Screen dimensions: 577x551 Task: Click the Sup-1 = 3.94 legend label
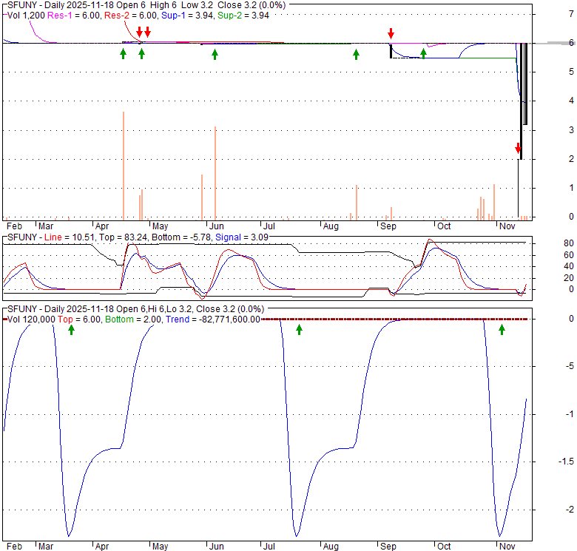coord(183,15)
